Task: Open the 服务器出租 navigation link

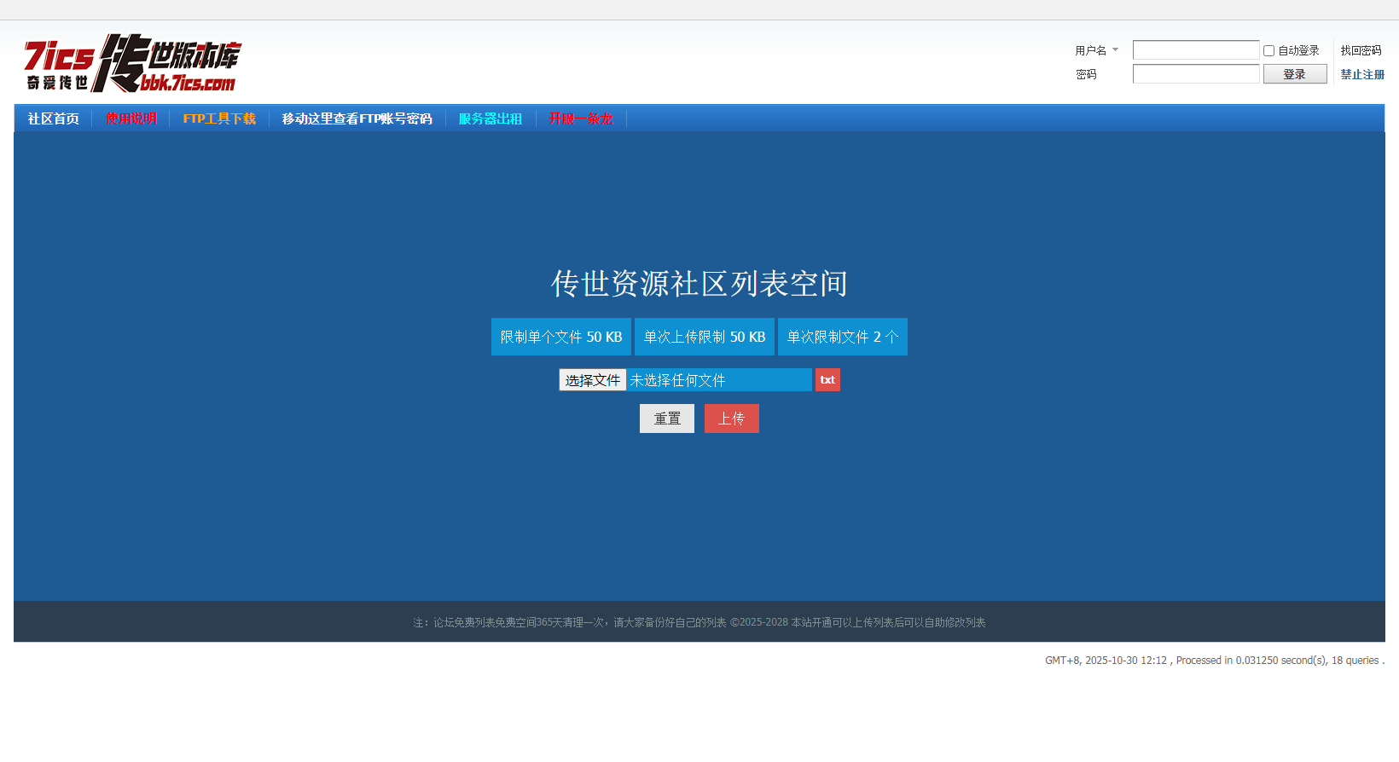Action: (x=490, y=118)
